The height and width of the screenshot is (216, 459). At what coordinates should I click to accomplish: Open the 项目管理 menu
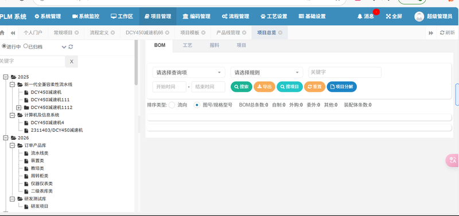(x=158, y=17)
